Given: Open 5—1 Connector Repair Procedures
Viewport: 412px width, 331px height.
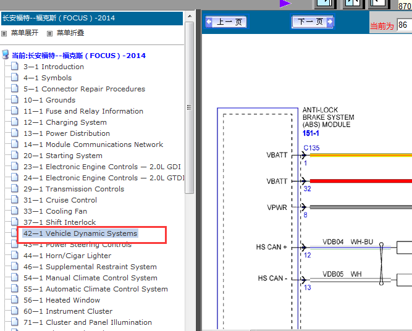Looking at the screenshot, I should pos(84,89).
